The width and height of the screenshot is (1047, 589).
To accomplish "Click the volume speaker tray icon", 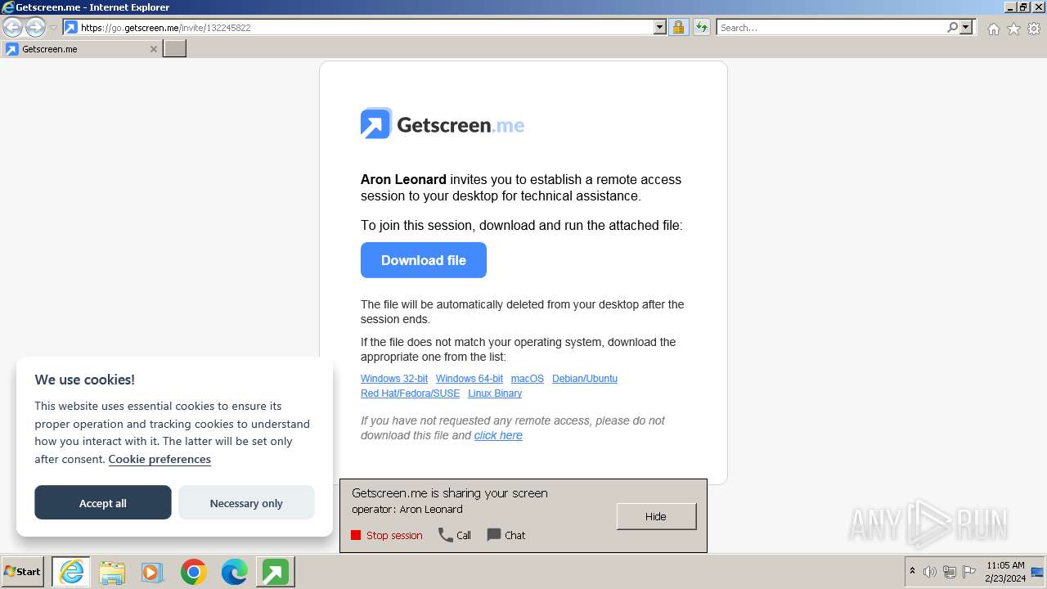I will click(930, 572).
